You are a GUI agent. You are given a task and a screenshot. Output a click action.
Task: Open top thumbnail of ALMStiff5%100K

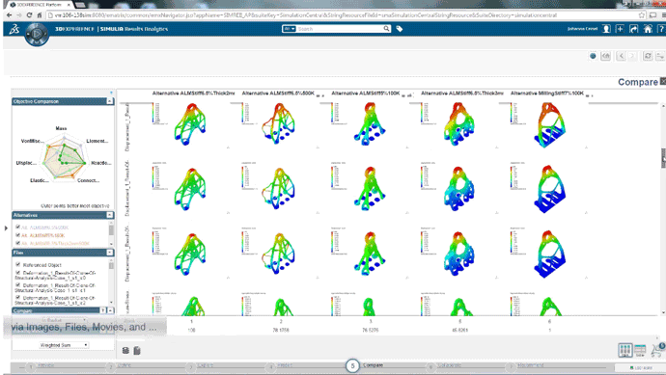pyautogui.click(x=370, y=124)
